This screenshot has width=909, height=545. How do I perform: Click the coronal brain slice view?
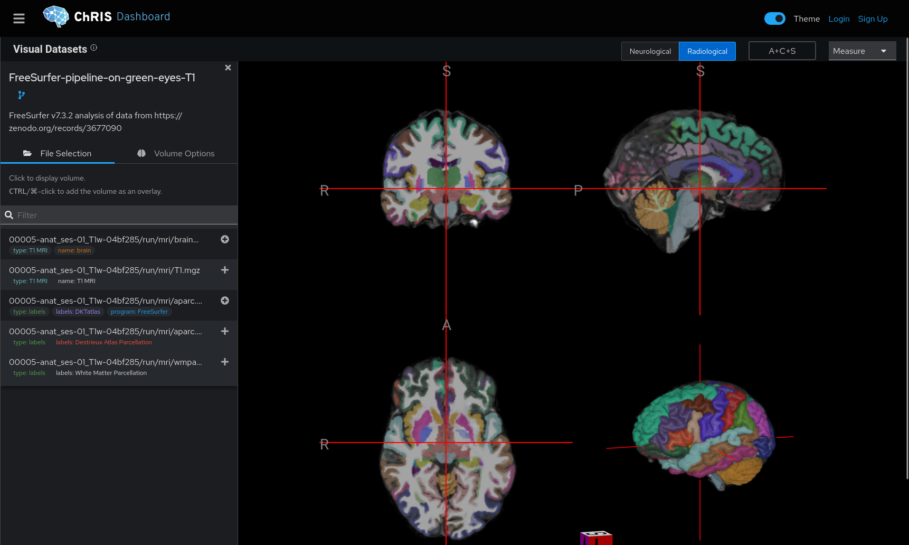click(446, 169)
